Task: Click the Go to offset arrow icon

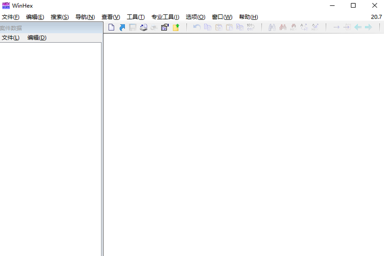Action: [336, 27]
